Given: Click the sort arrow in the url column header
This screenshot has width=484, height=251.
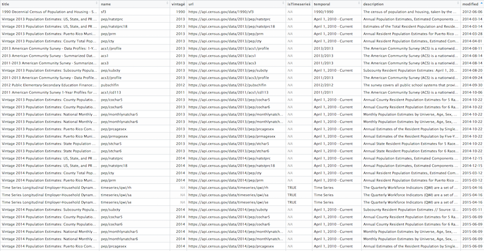Looking at the screenshot, I should (282, 4).
